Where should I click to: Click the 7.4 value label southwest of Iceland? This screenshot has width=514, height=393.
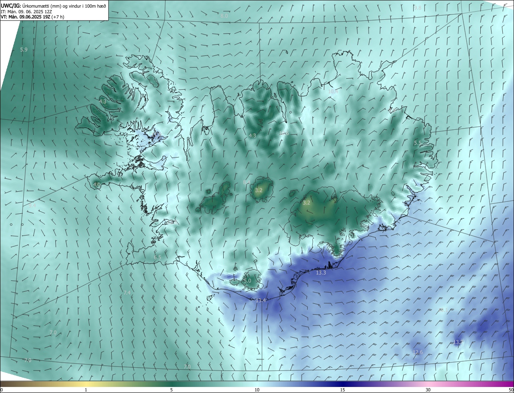(127, 293)
